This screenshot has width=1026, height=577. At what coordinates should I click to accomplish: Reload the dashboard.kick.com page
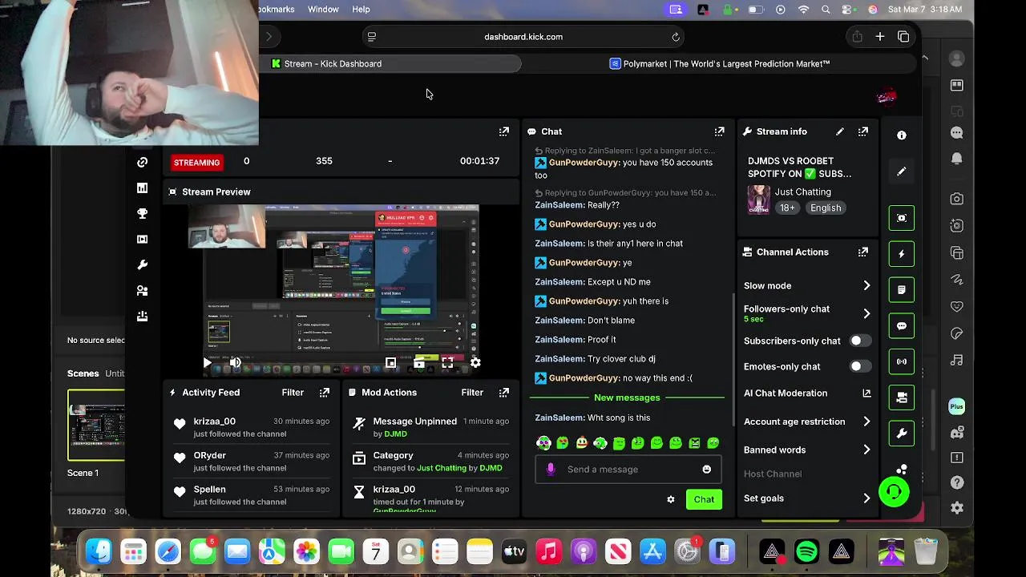pyautogui.click(x=676, y=37)
